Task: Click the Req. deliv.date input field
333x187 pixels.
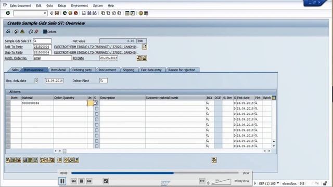Action: point(54,81)
